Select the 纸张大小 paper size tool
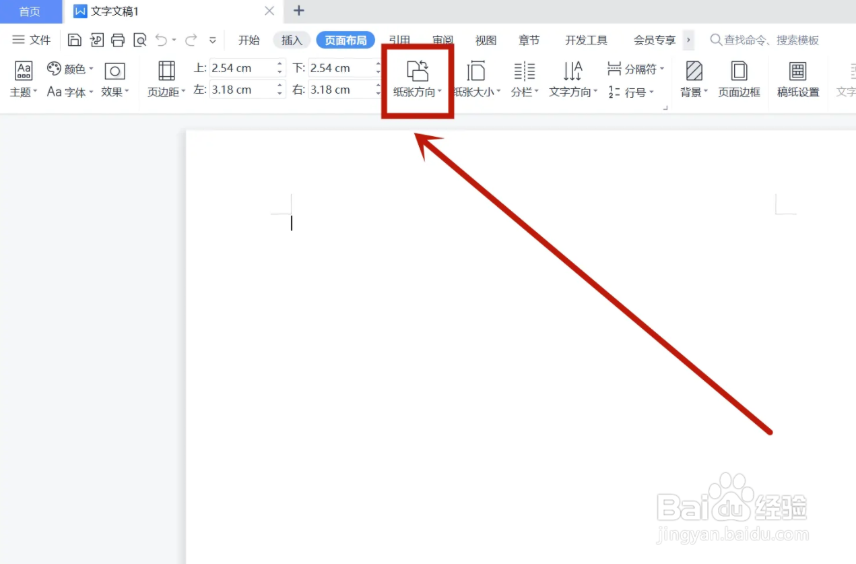 (x=476, y=79)
